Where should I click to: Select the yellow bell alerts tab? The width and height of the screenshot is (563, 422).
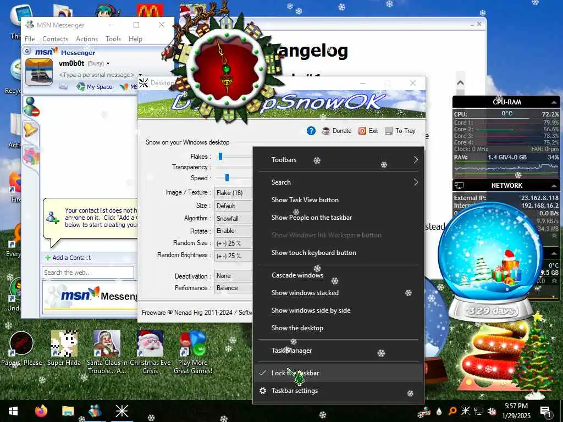[x=31, y=129]
